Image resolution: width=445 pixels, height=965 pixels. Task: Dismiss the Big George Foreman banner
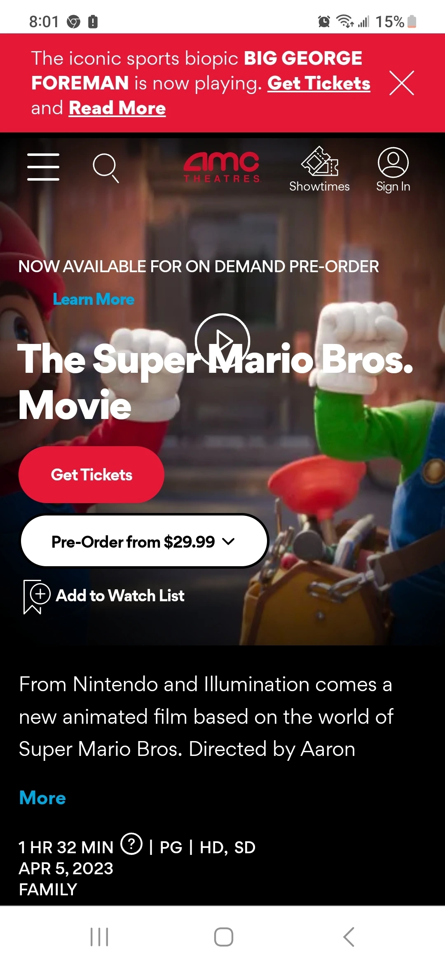402,83
